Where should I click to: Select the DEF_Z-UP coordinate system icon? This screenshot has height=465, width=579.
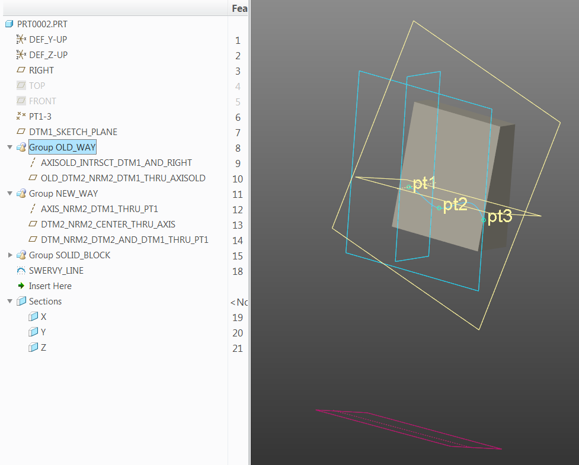(x=21, y=54)
